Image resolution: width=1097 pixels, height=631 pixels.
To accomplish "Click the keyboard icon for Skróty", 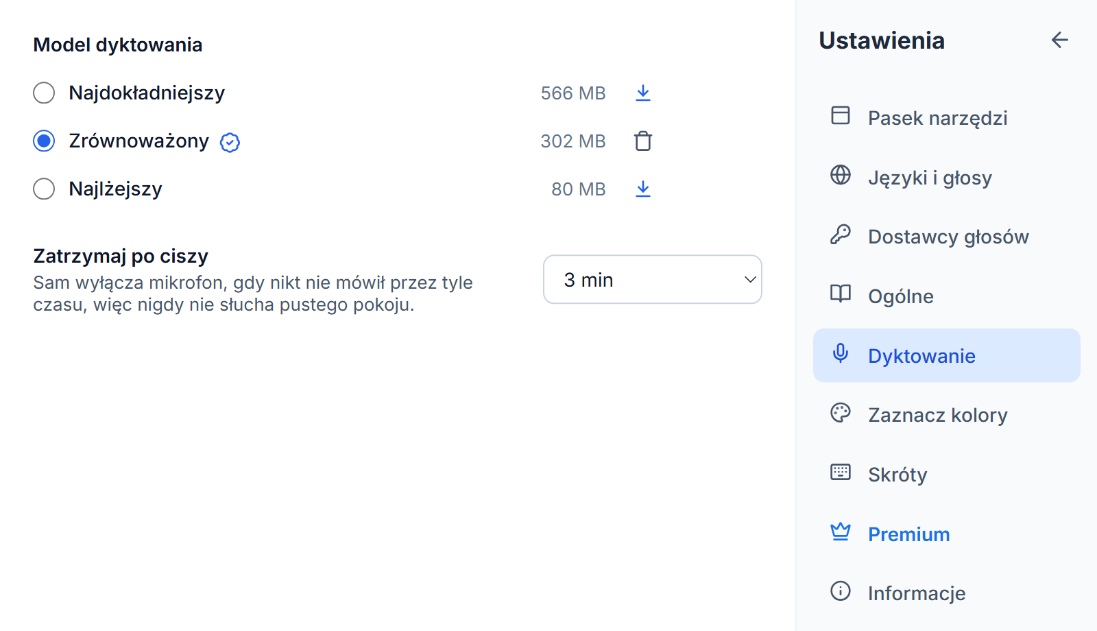I will (841, 472).
